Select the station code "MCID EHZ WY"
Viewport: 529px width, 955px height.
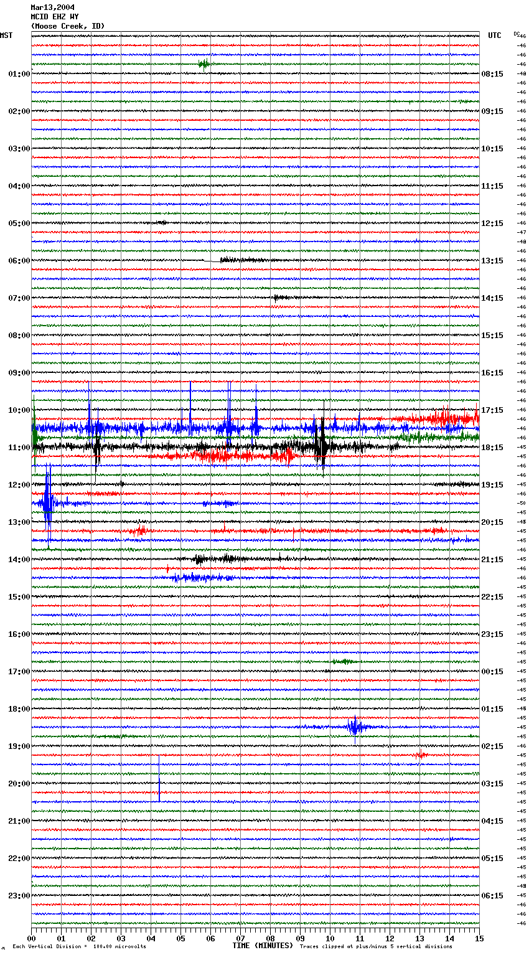55,17
